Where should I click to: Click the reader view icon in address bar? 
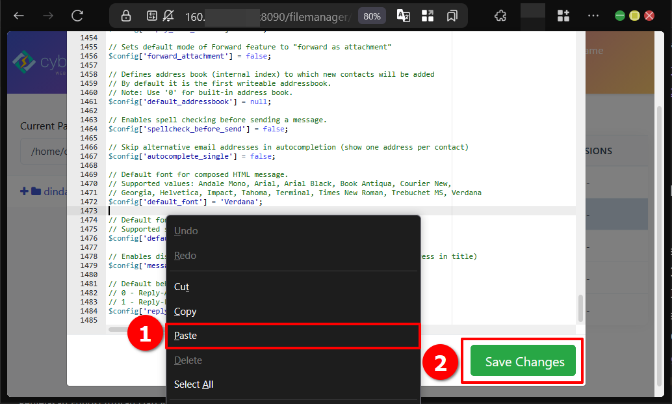152,16
